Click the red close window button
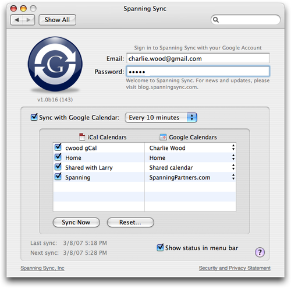 click(13, 8)
